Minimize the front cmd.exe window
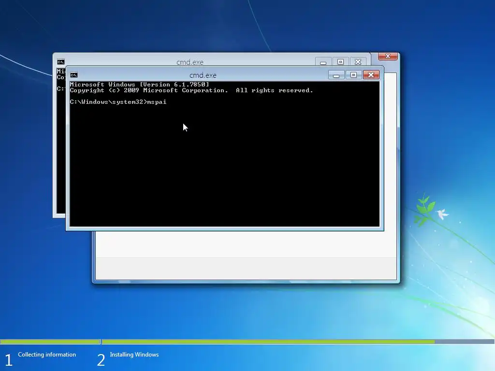495x371 pixels. click(336, 75)
